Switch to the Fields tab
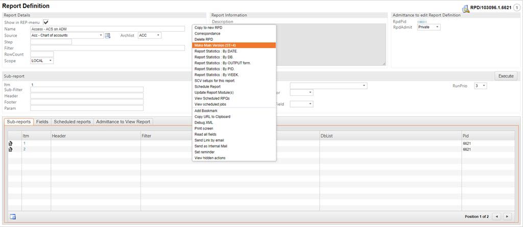523x227 pixels. coord(42,122)
